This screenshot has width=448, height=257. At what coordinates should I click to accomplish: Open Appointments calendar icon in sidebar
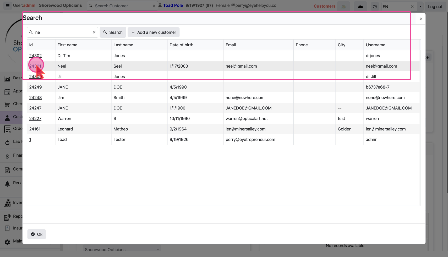(x=7, y=91)
